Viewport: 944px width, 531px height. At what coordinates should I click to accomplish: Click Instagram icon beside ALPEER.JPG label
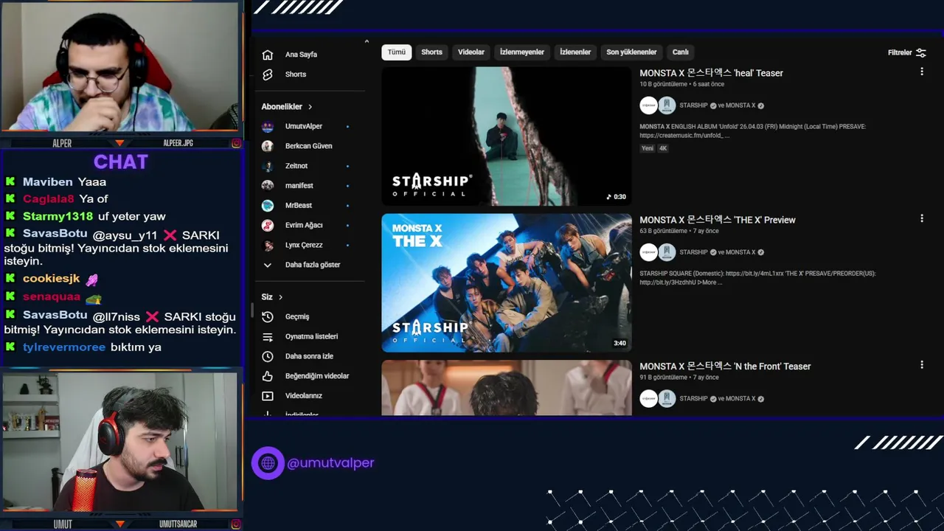[x=236, y=143]
